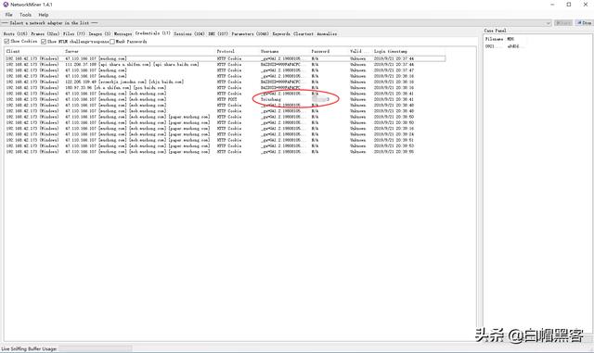This screenshot has width=594, height=353.
Task: Sort credentials by Protocol column header
Action: 226,51
